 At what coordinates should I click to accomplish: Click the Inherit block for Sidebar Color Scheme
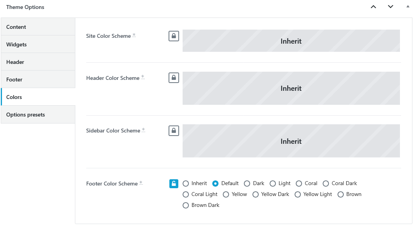pyautogui.click(x=291, y=141)
